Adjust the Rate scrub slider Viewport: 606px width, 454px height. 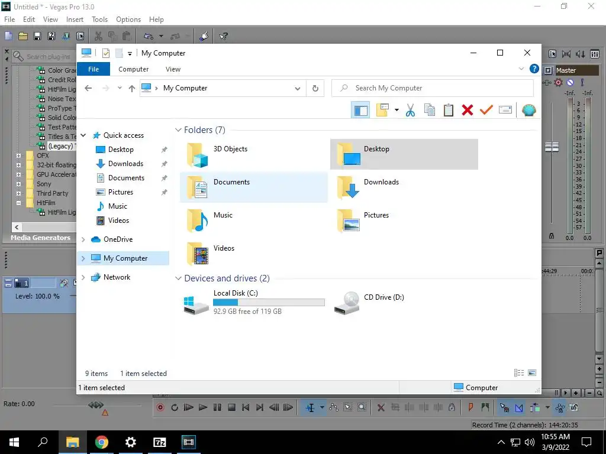coord(96,405)
